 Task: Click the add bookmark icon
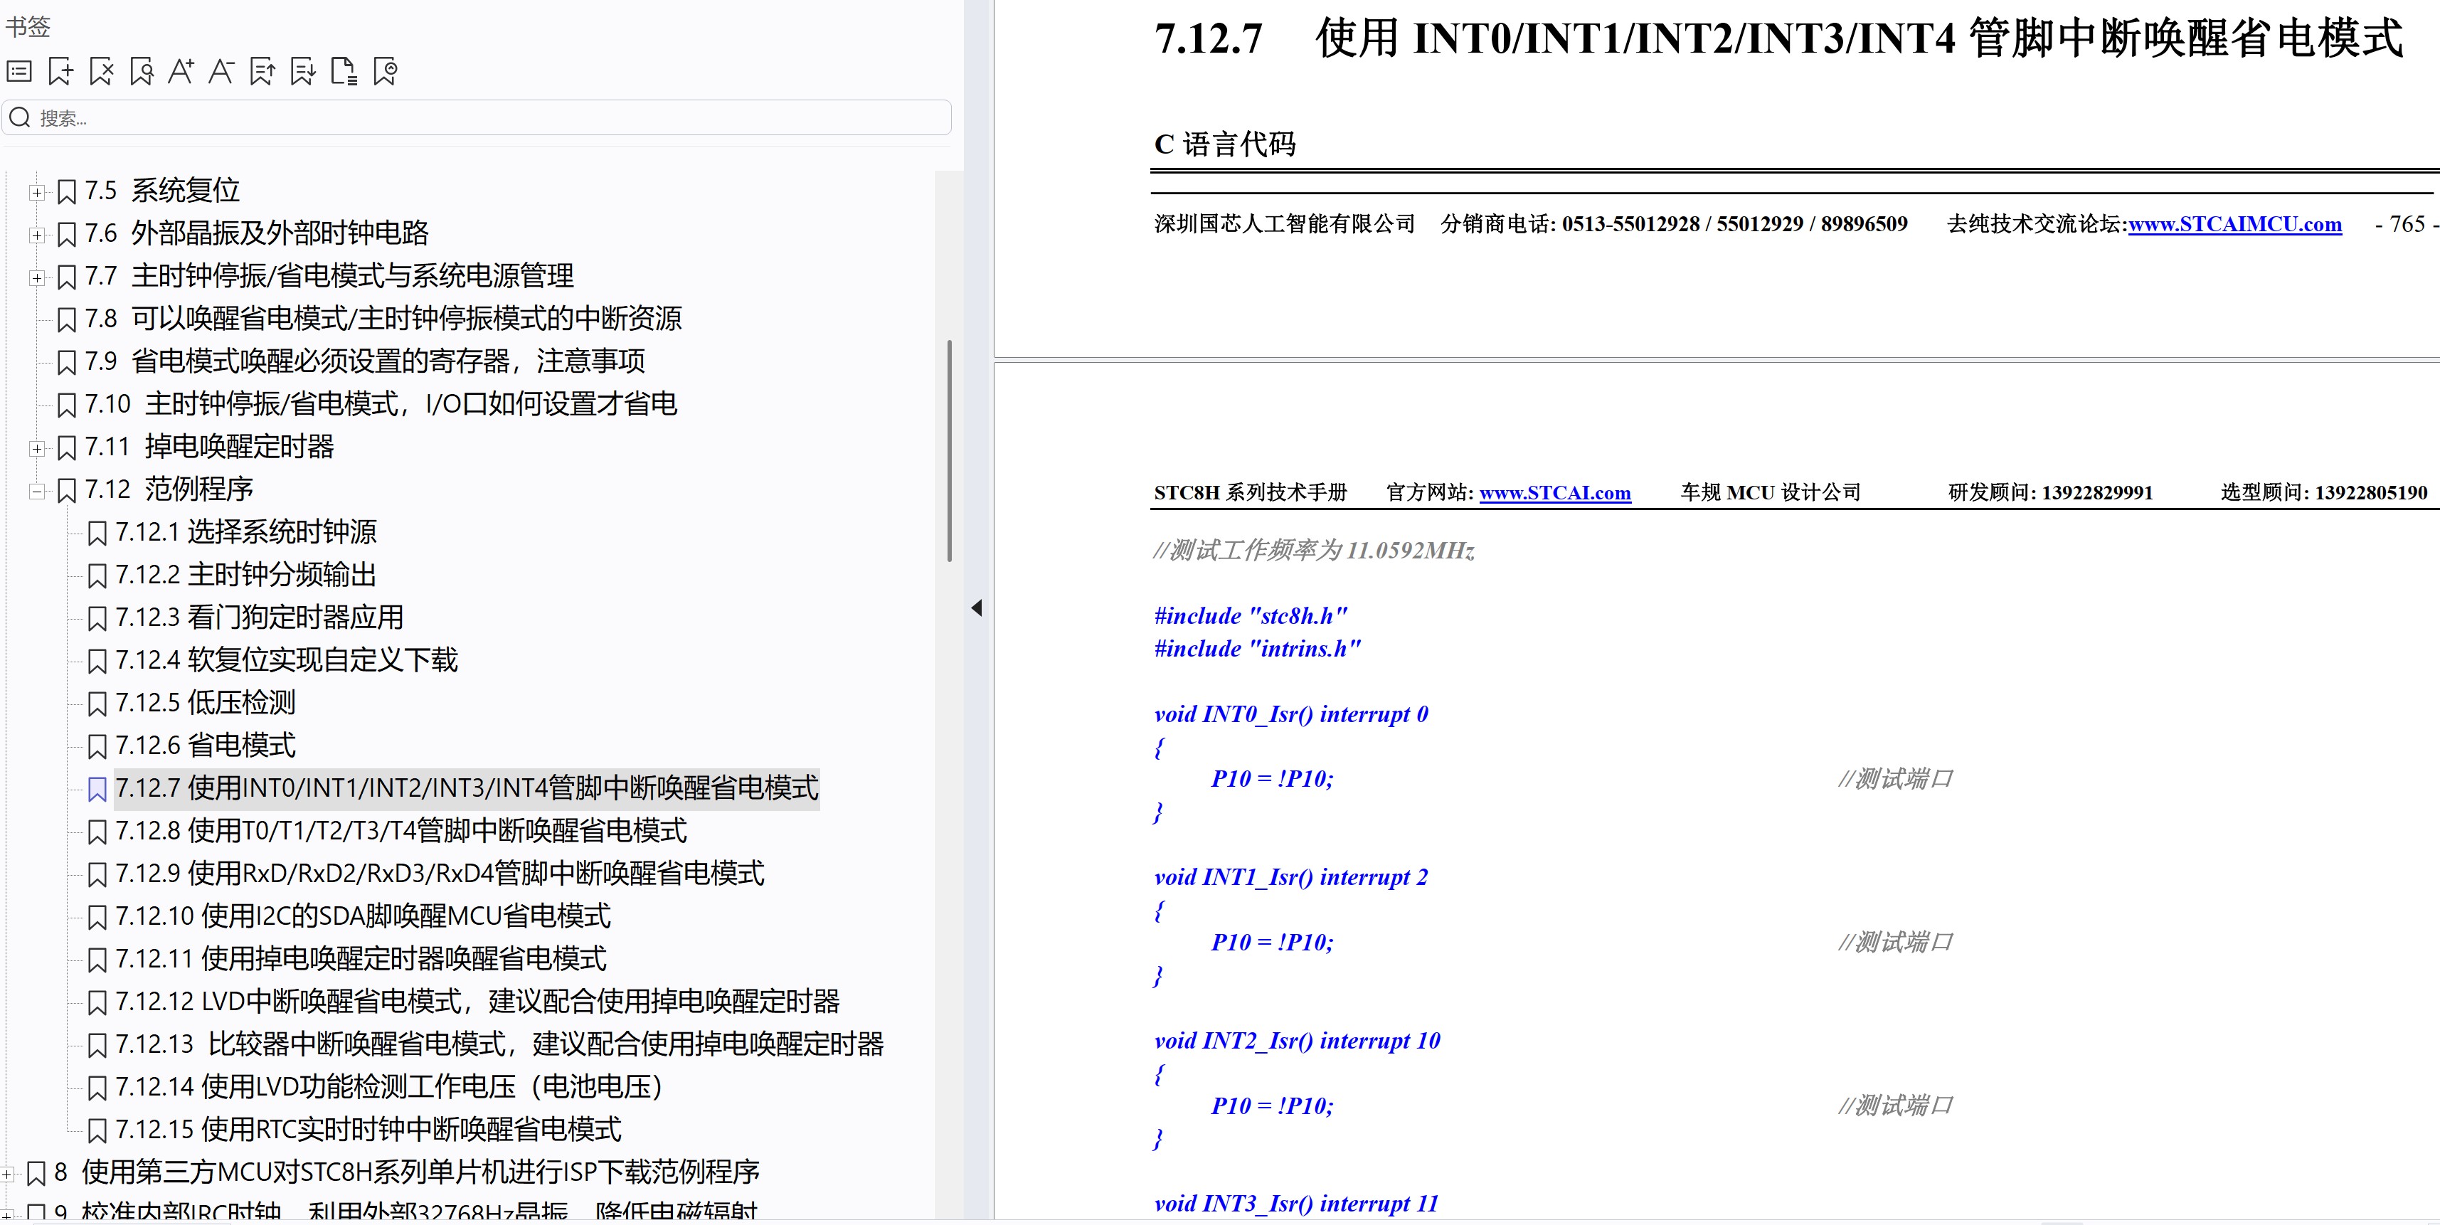pos(60,71)
